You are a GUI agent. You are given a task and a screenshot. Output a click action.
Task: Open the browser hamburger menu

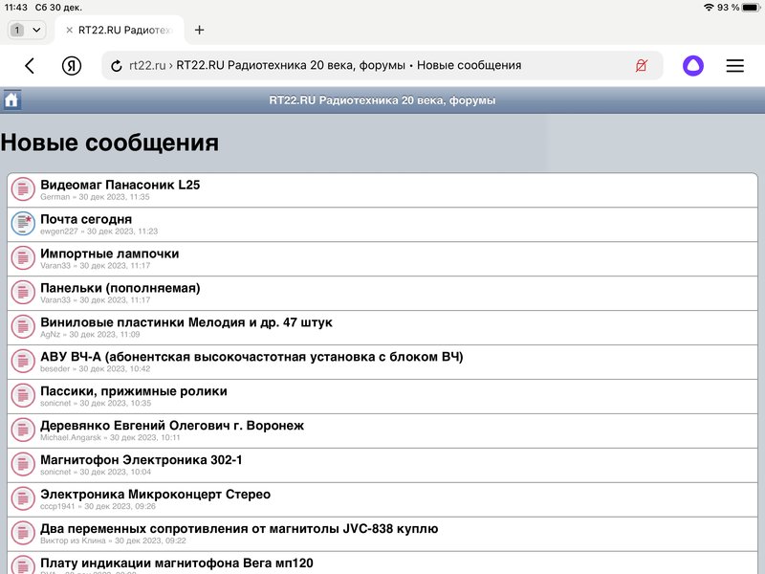coord(734,65)
